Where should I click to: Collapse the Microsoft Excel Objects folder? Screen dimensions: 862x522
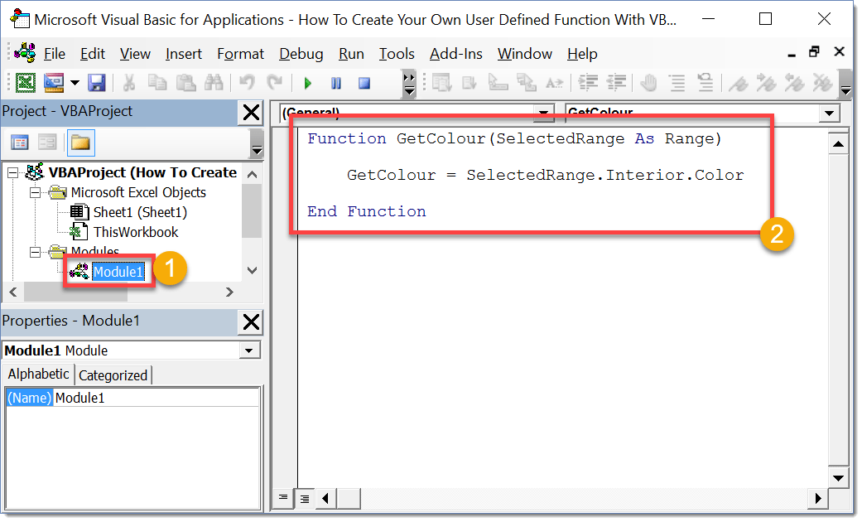click(x=35, y=193)
